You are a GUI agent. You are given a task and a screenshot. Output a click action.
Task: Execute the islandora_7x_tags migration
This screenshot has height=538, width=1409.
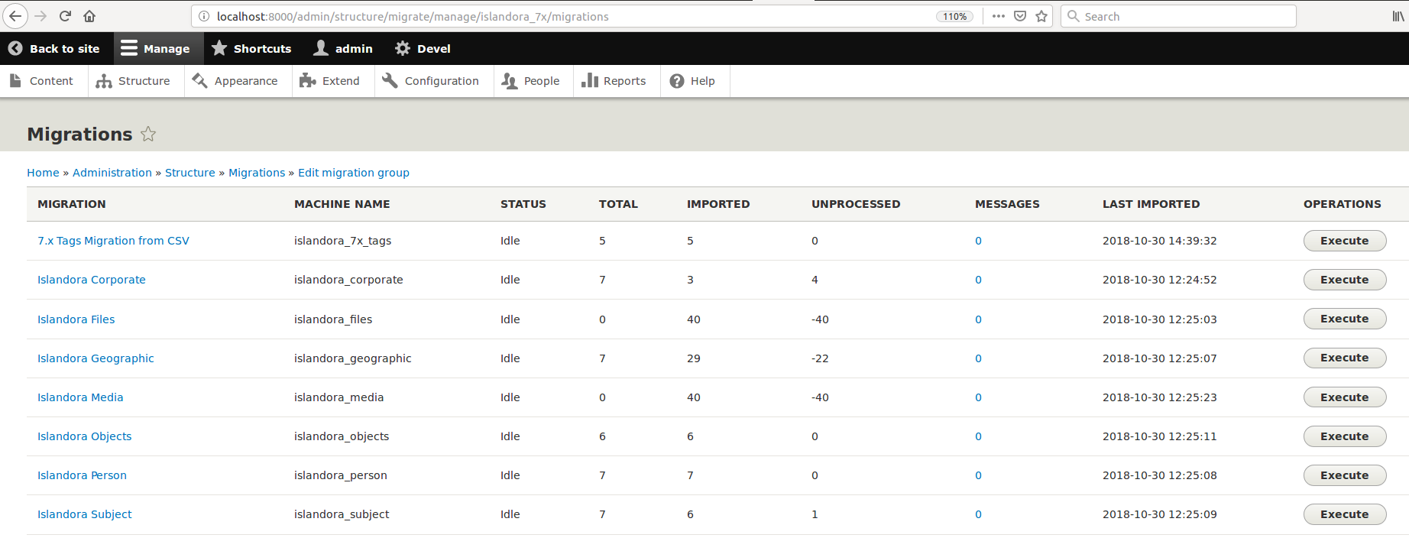point(1345,241)
